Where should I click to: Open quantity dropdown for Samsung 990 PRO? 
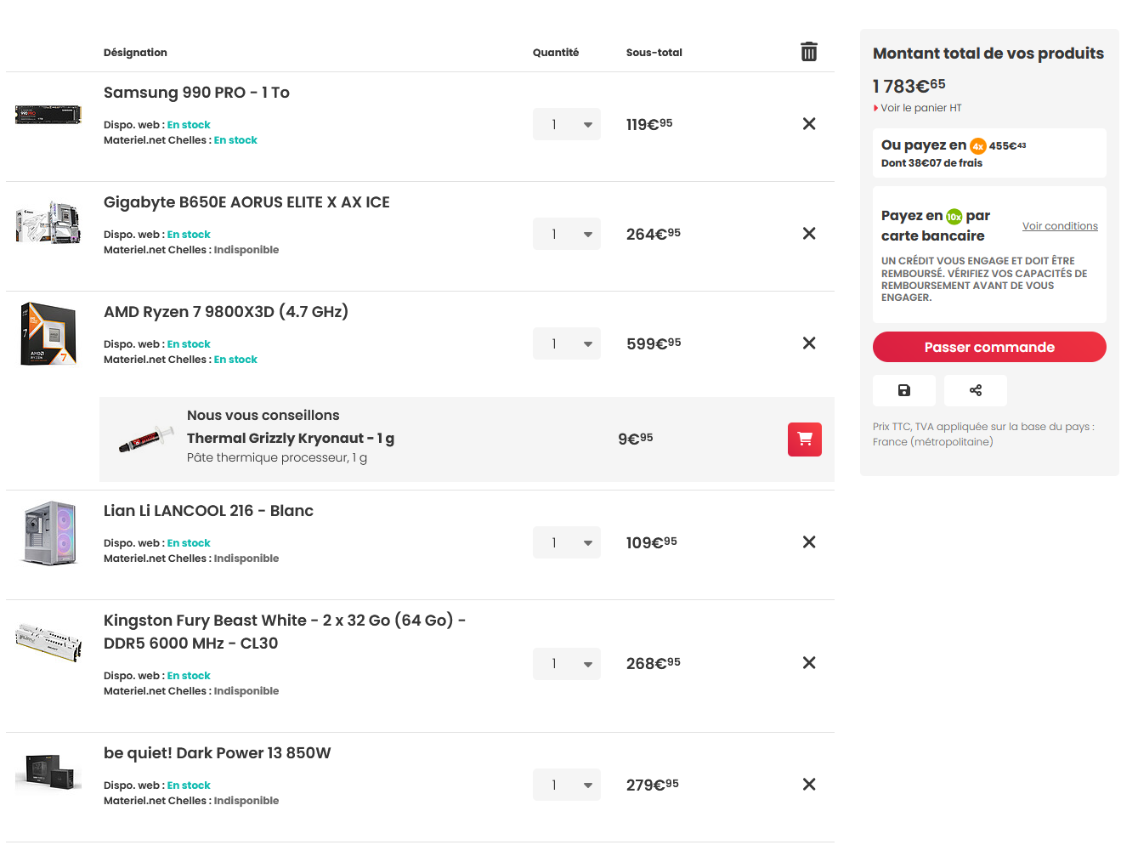coord(567,124)
